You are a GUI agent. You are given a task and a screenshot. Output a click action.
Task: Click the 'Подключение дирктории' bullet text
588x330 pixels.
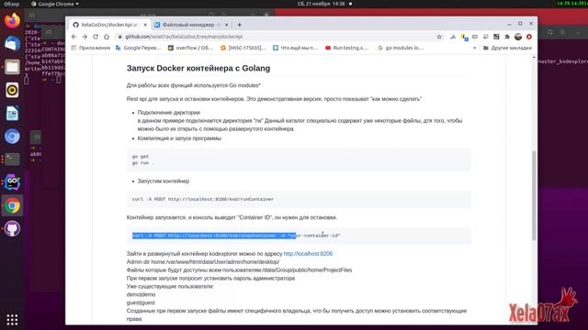[x=169, y=113]
